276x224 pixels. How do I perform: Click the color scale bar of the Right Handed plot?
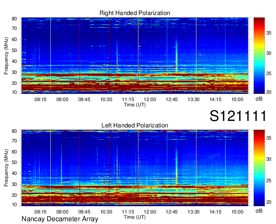click(x=259, y=55)
